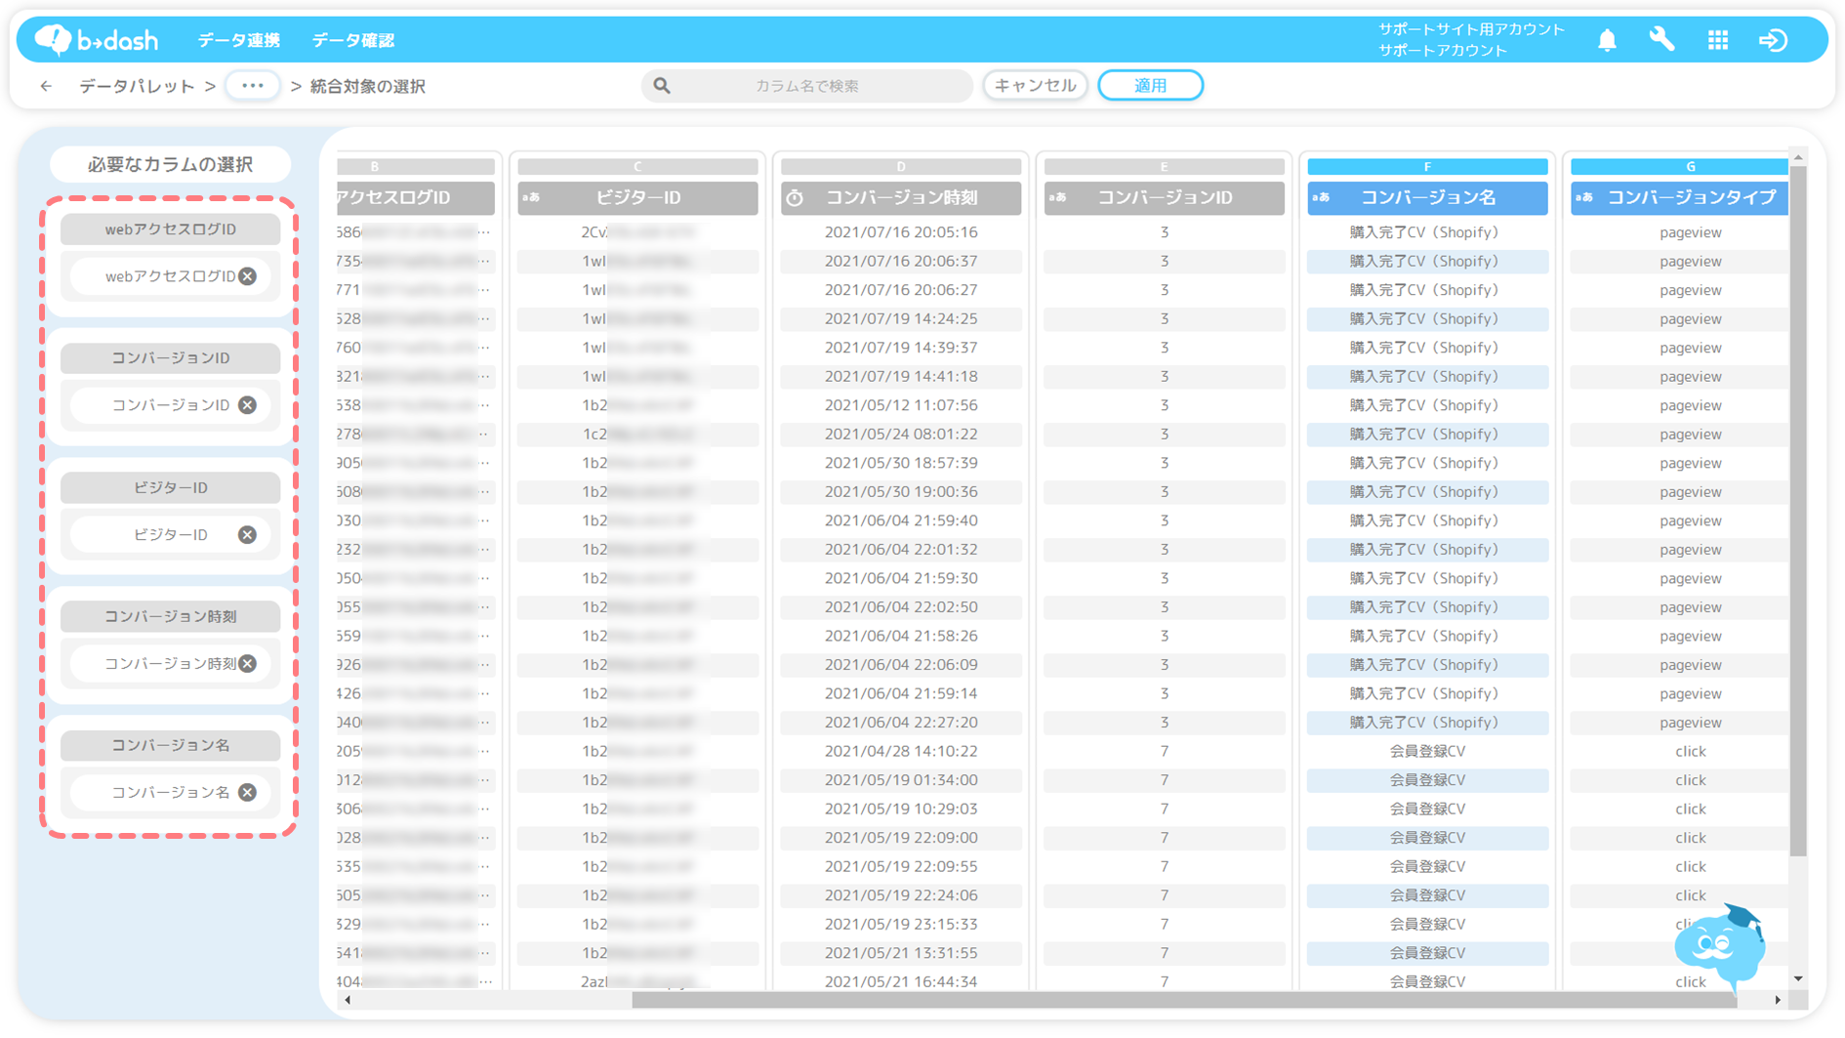
Task: Select the アクセスログID column header
Action: click(415, 198)
